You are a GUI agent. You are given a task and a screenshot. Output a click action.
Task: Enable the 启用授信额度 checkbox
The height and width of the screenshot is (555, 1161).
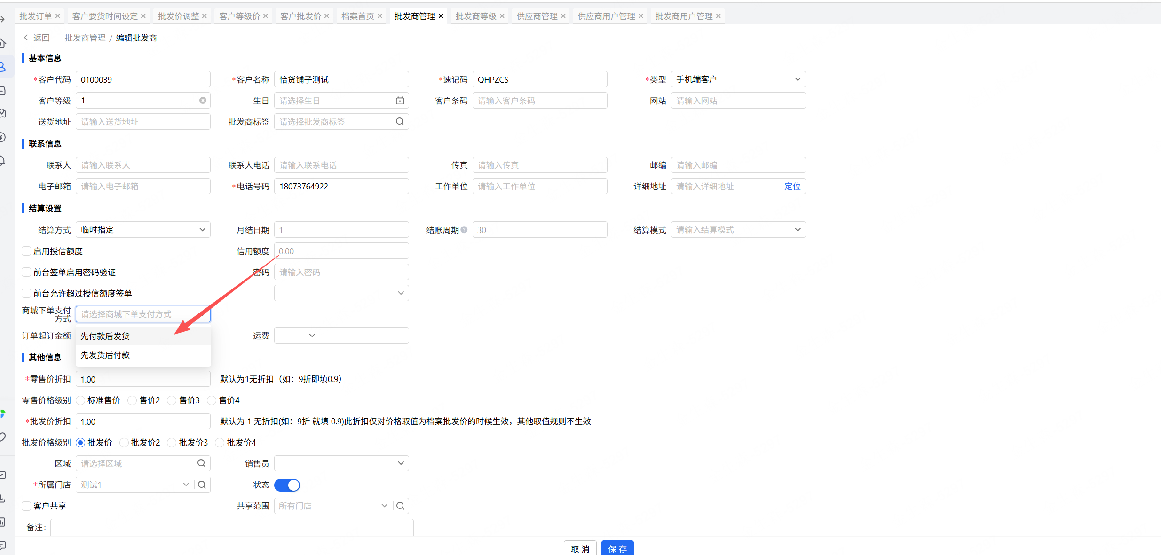click(x=27, y=251)
